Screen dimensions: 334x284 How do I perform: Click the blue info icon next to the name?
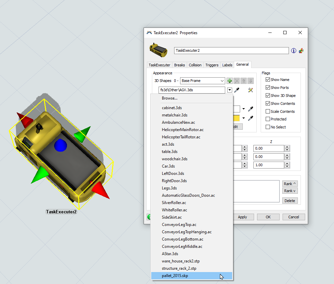pos(294,50)
